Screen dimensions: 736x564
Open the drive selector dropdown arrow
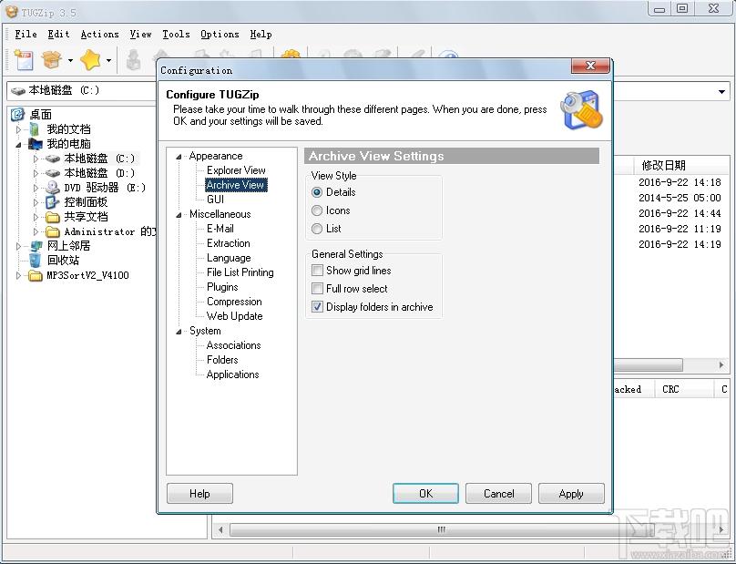tap(722, 92)
